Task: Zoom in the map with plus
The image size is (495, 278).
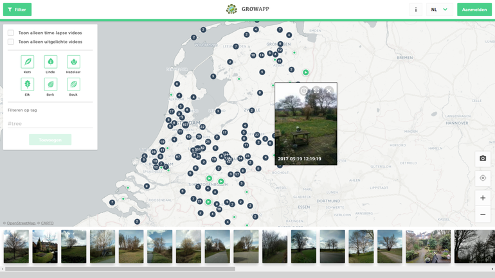Action: (483, 198)
